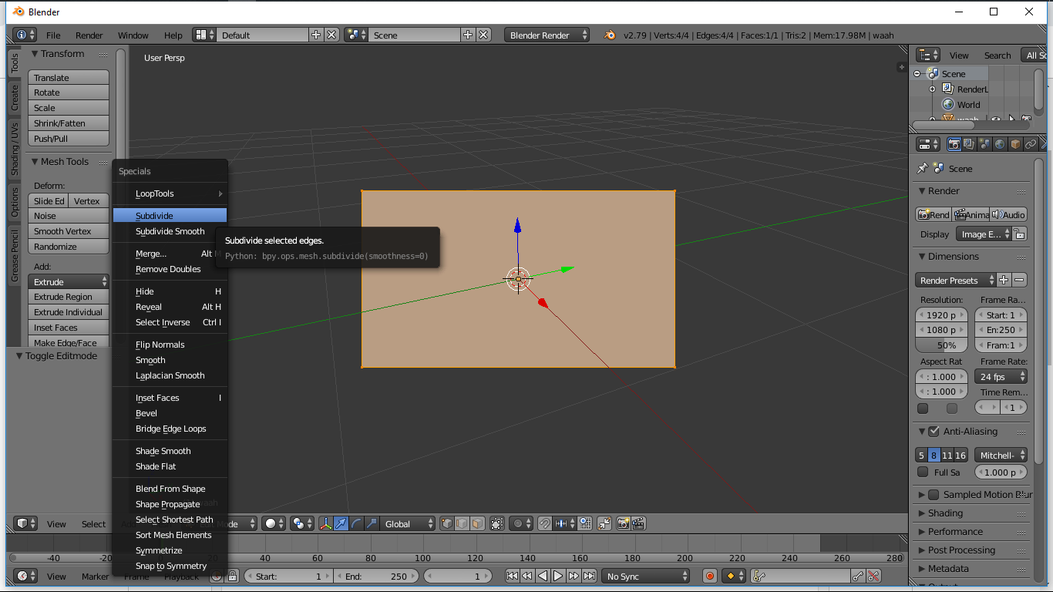This screenshot has width=1053, height=592.
Task: Select the rotate manipulator arc icon
Action: tap(356, 523)
